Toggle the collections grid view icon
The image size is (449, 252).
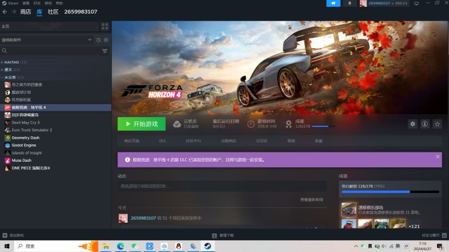pyautogui.click(x=105, y=26)
